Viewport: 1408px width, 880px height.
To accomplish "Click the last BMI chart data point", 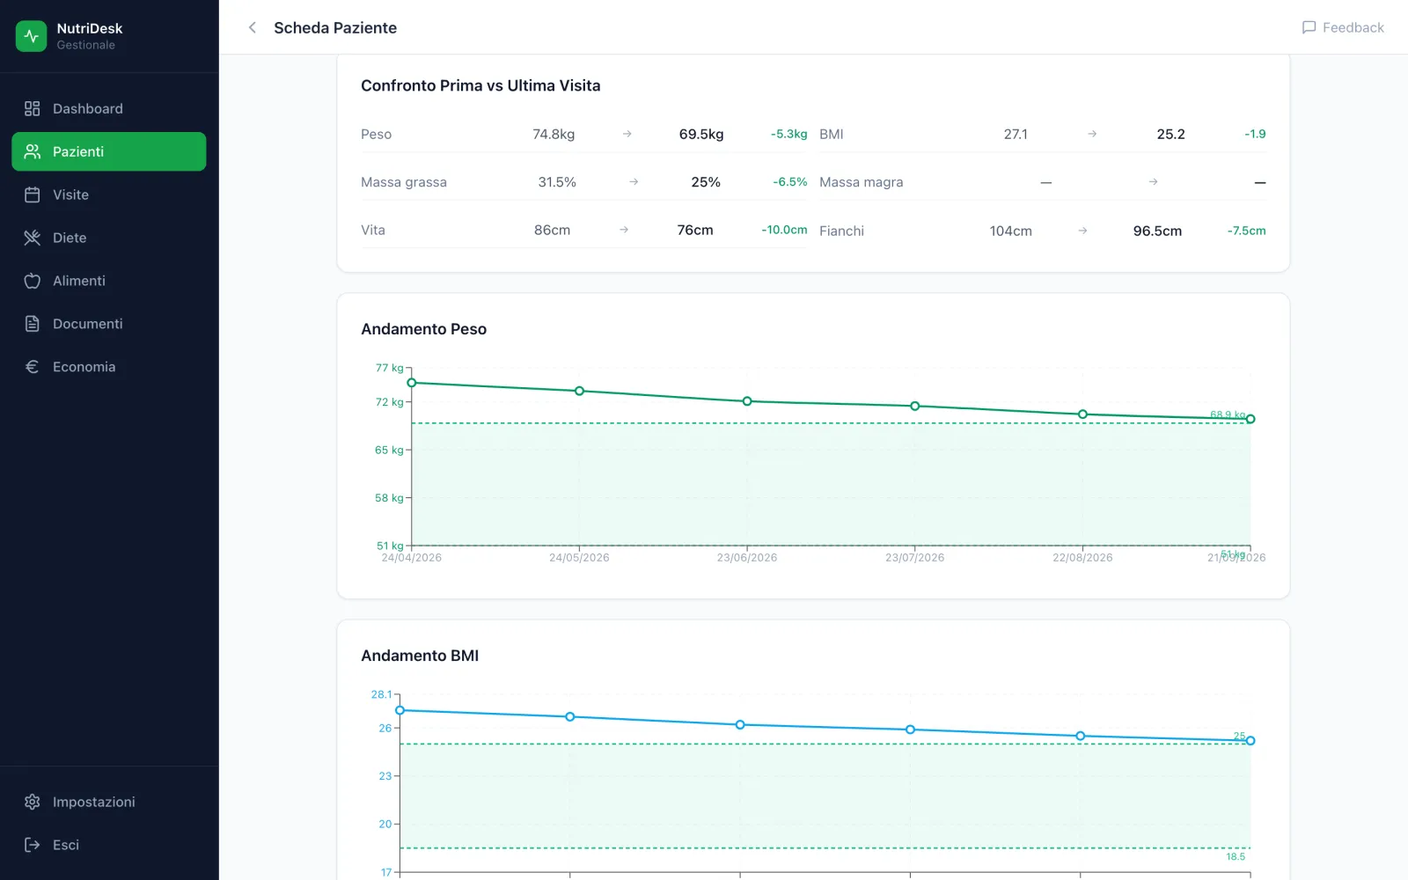I will tap(1250, 741).
